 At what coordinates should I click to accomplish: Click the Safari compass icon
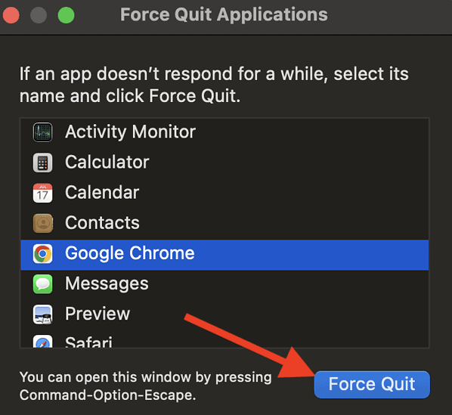(42, 341)
